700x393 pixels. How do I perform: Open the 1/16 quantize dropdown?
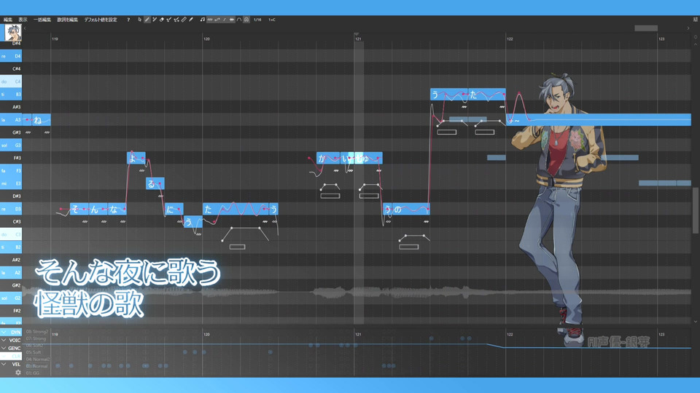coord(257,20)
